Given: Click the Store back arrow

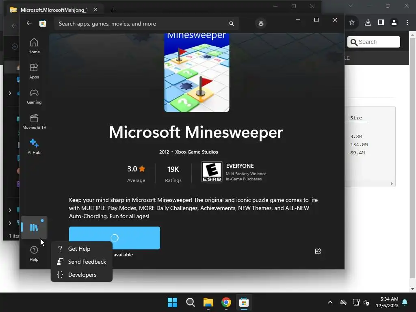Looking at the screenshot, I should click(29, 23).
